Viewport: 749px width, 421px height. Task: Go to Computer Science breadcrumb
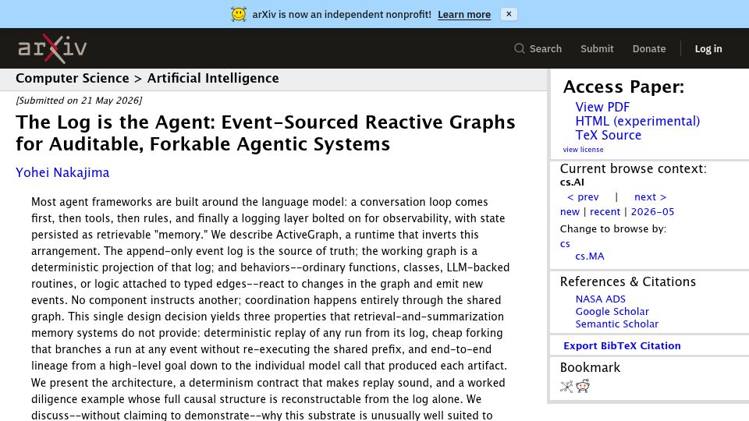click(72, 78)
